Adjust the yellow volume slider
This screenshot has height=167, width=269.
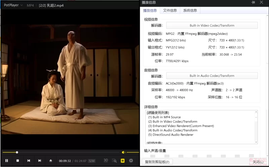[132, 152]
